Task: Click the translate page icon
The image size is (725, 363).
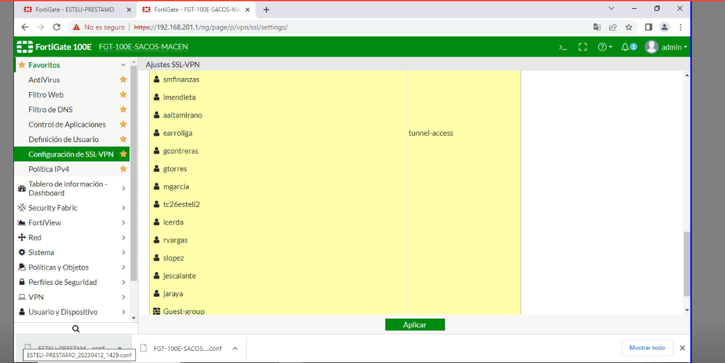Action: pyautogui.click(x=597, y=27)
